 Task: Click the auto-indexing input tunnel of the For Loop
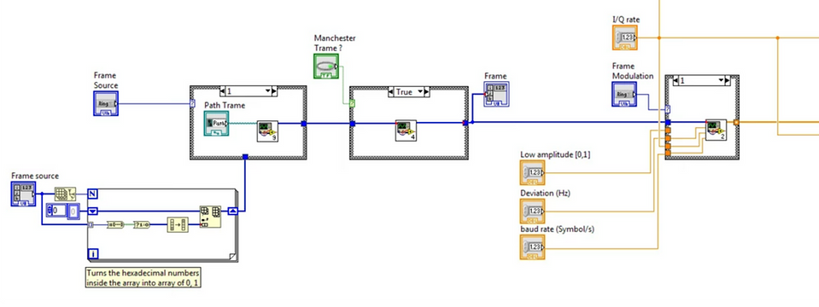(x=91, y=225)
